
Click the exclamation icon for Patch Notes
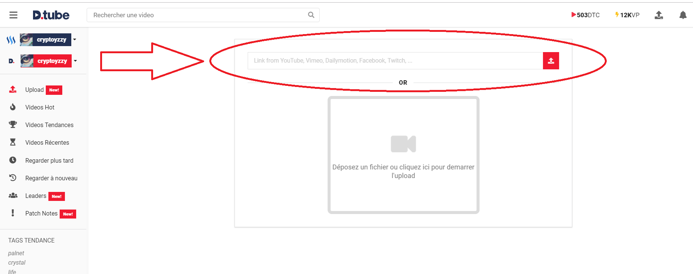tap(13, 213)
